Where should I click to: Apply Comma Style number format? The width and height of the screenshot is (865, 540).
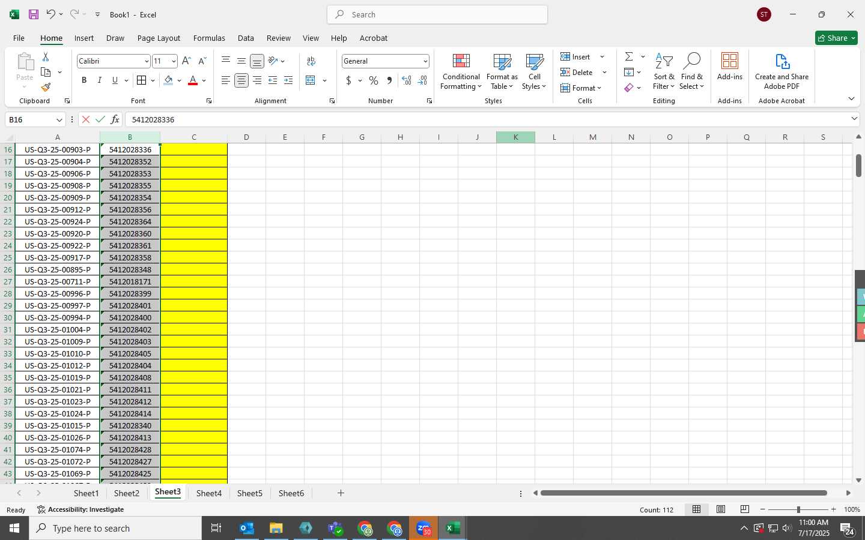[x=389, y=80]
